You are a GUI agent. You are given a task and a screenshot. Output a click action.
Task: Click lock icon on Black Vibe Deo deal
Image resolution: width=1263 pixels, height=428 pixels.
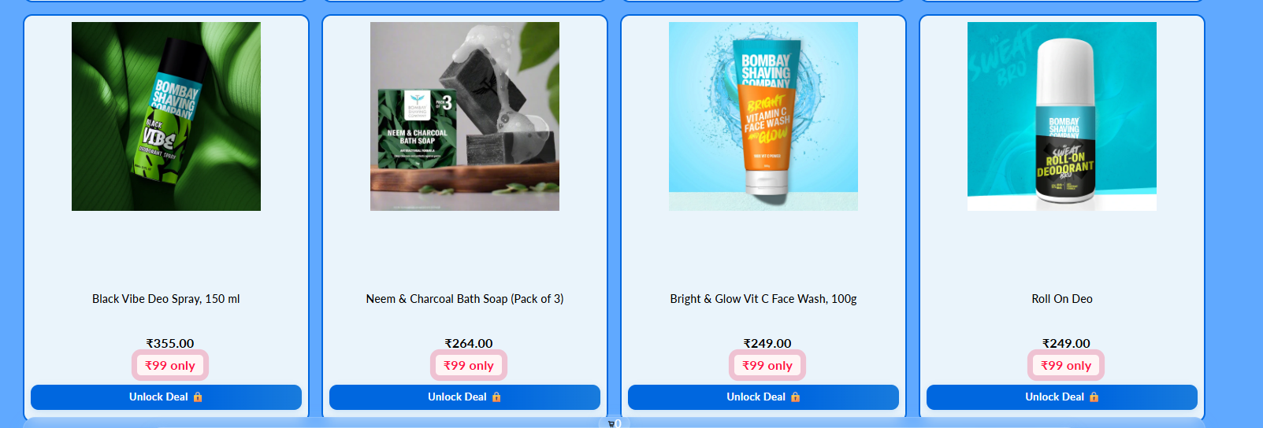click(198, 397)
